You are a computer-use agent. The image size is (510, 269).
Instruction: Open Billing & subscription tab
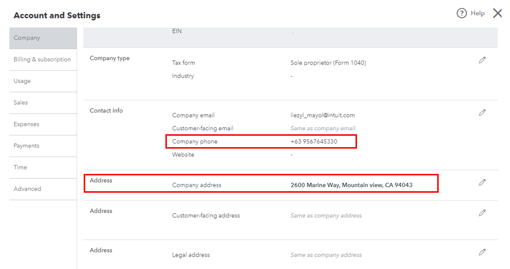pyautogui.click(x=43, y=59)
